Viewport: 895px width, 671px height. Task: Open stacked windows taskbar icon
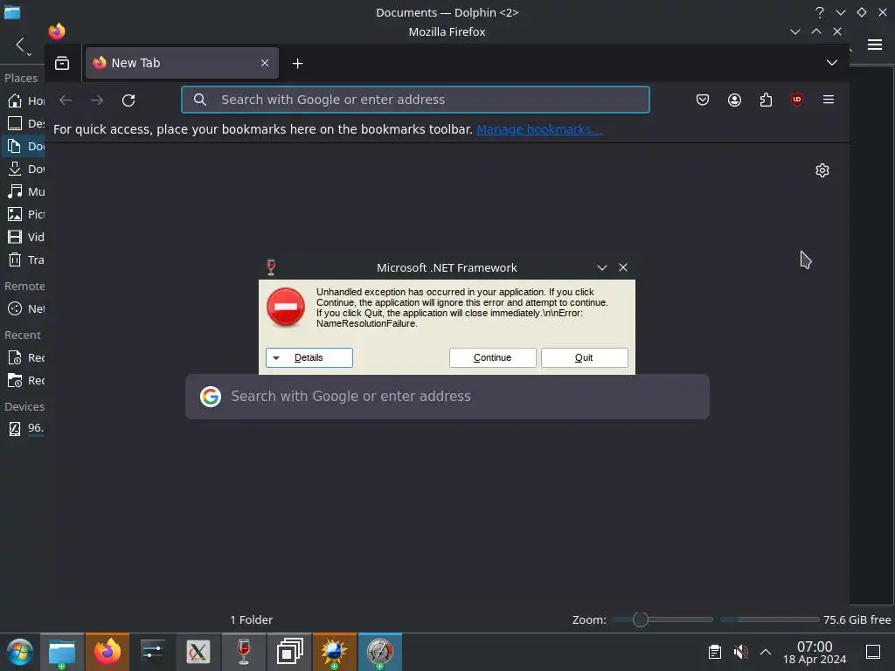click(289, 652)
